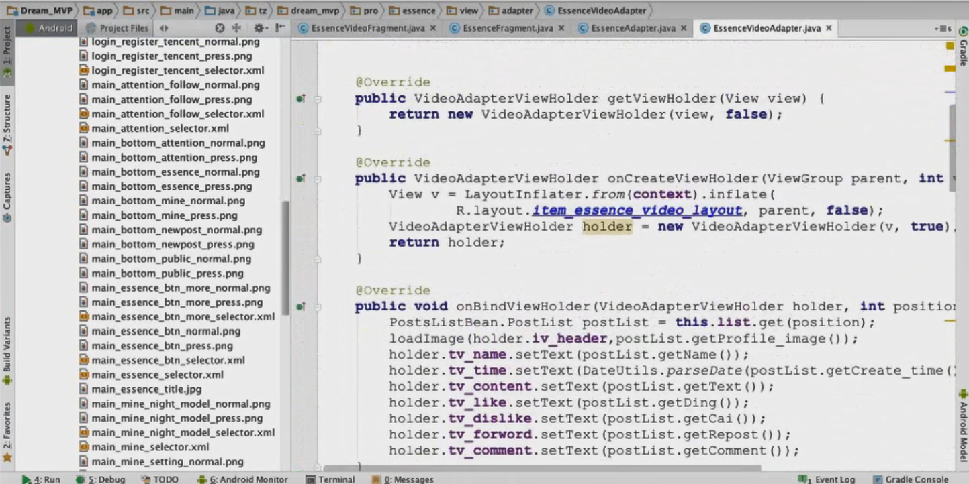Switch Project panel to Project Files view
Screen dimensions: 969x484
118,28
